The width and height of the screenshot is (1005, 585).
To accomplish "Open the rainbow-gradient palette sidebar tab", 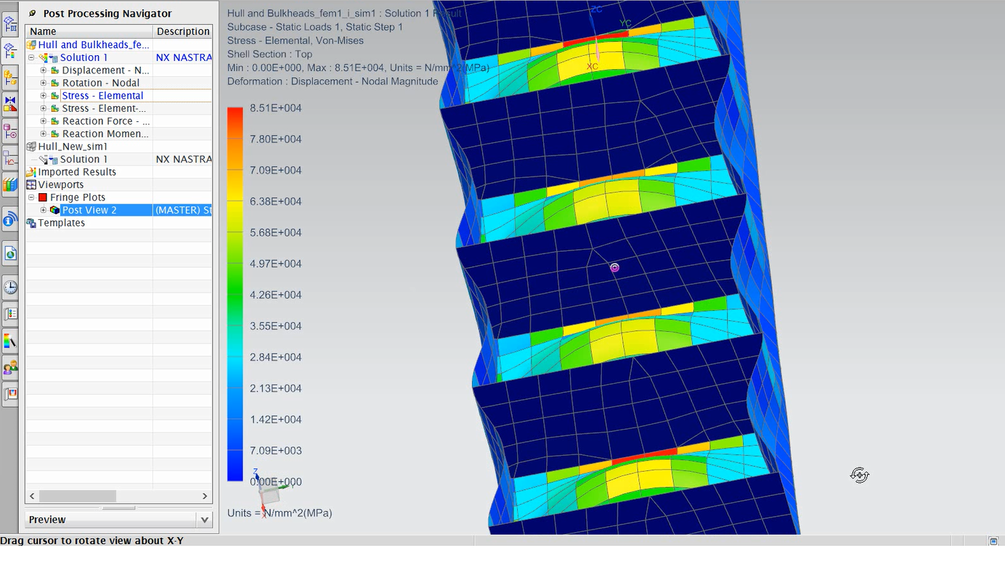I will point(10,340).
